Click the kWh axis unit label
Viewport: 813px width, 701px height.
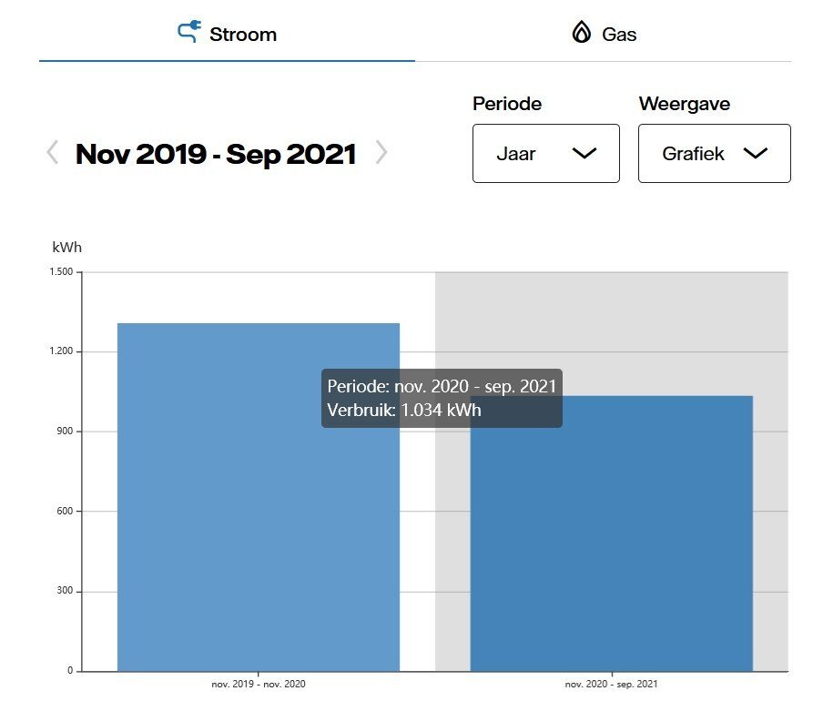click(67, 247)
